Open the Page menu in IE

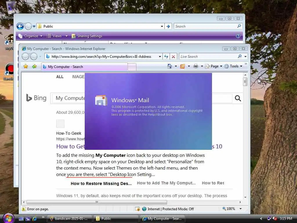coord(214,66)
